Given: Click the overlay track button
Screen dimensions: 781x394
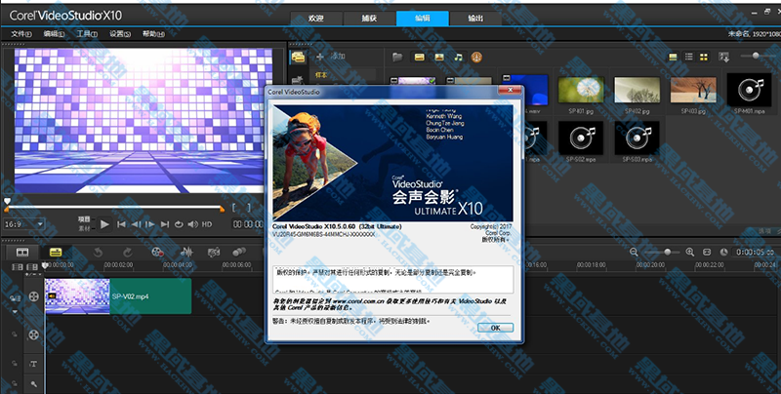Looking at the screenshot, I should (x=33, y=335).
